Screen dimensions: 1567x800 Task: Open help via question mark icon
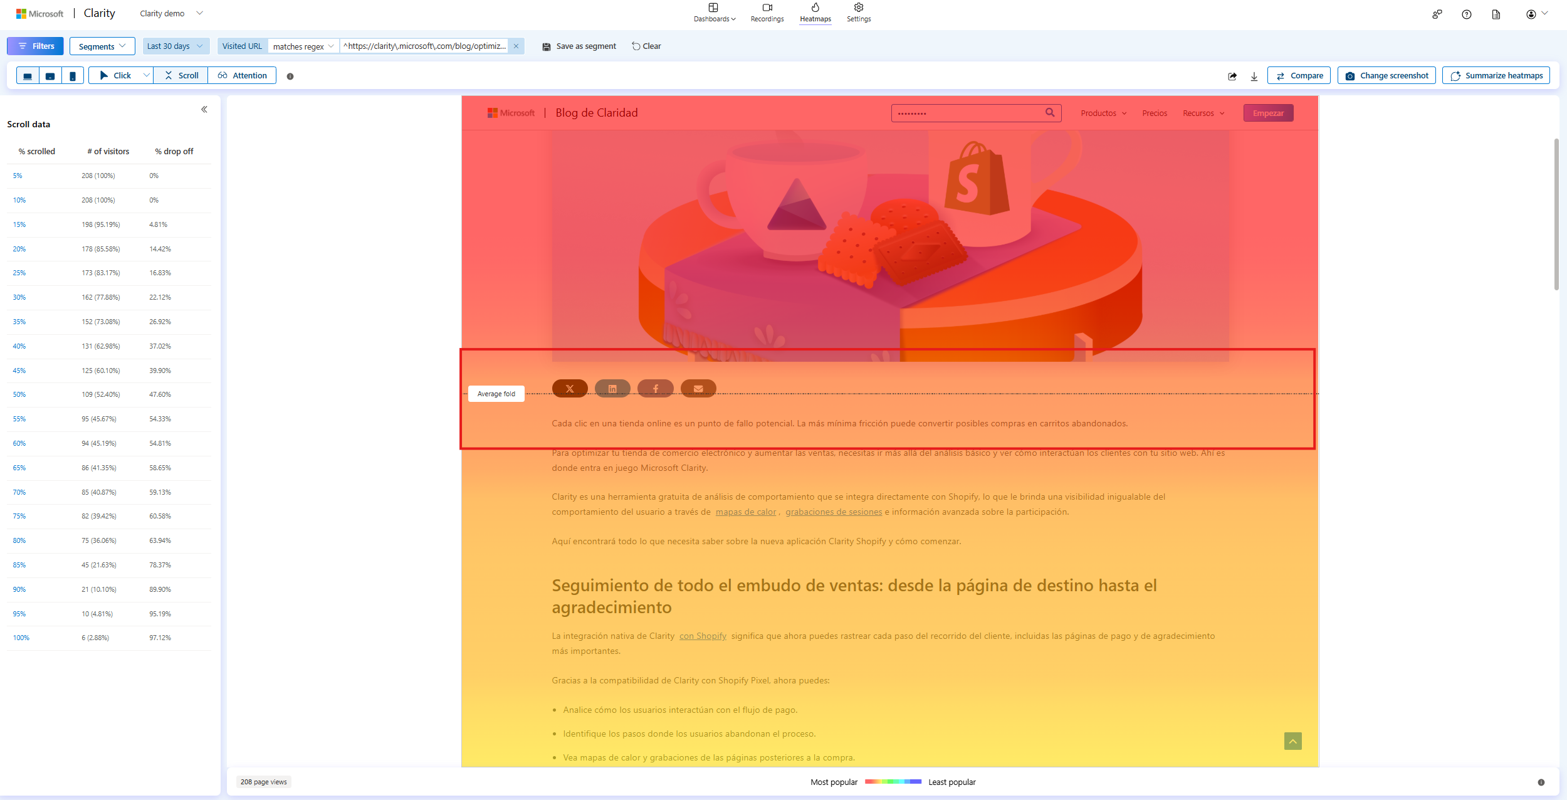coord(1467,14)
